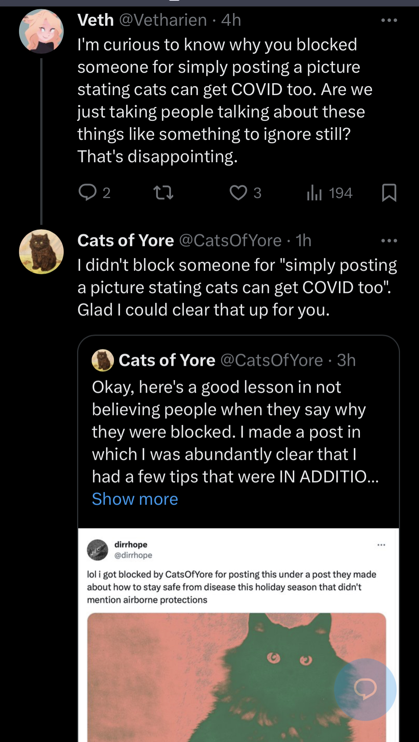
Task: Like Veth's tweet with heart icon
Action: click(245, 193)
